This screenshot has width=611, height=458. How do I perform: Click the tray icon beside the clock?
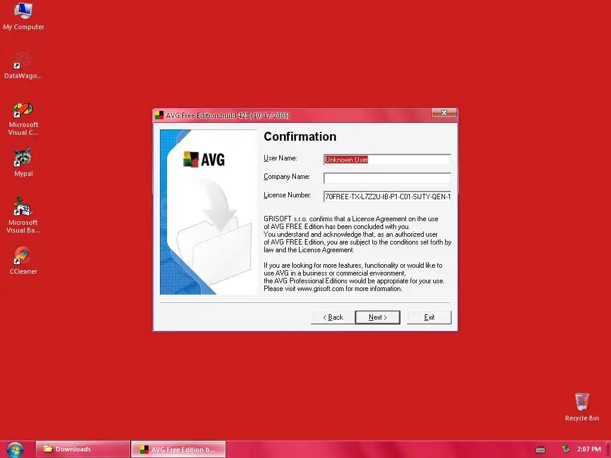(566, 450)
